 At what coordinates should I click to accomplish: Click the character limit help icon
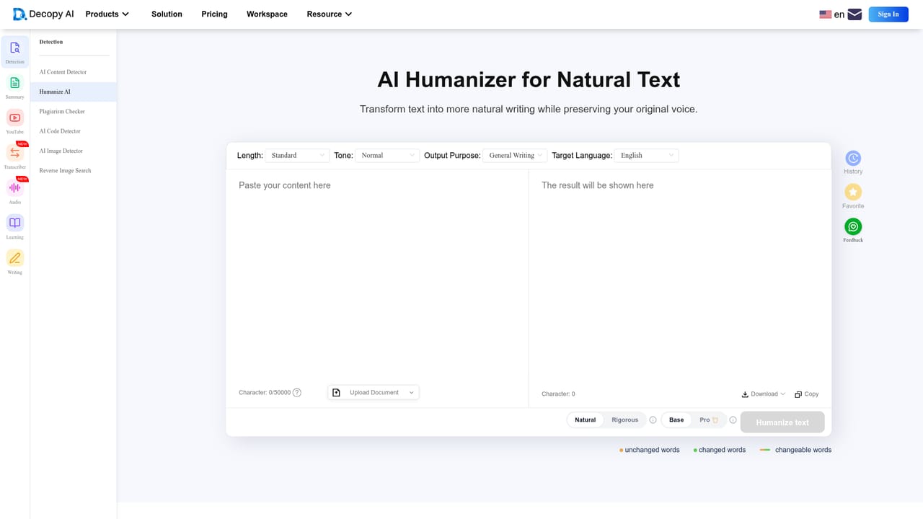297,393
